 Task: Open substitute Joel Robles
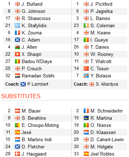click(102, 154)
